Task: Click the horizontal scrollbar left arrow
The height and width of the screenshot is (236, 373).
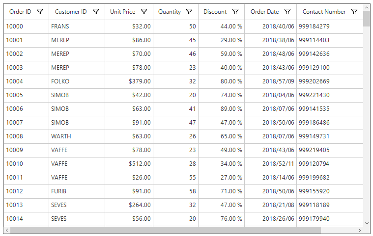Action: [7, 230]
